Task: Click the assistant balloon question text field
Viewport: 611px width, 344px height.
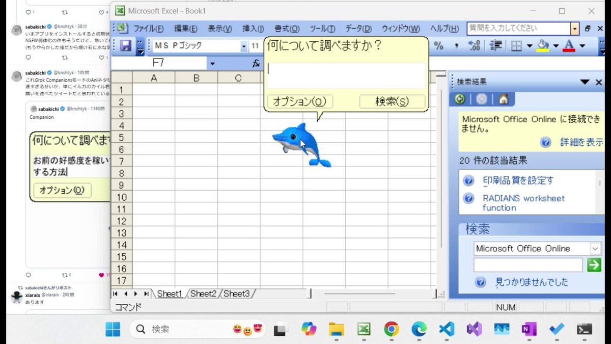Action: pos(346,75)
